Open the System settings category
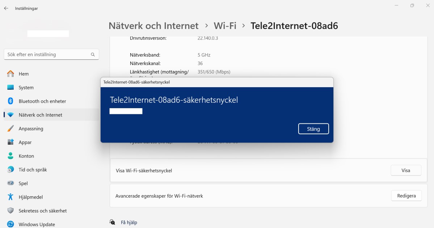 (x=51, y=88)
